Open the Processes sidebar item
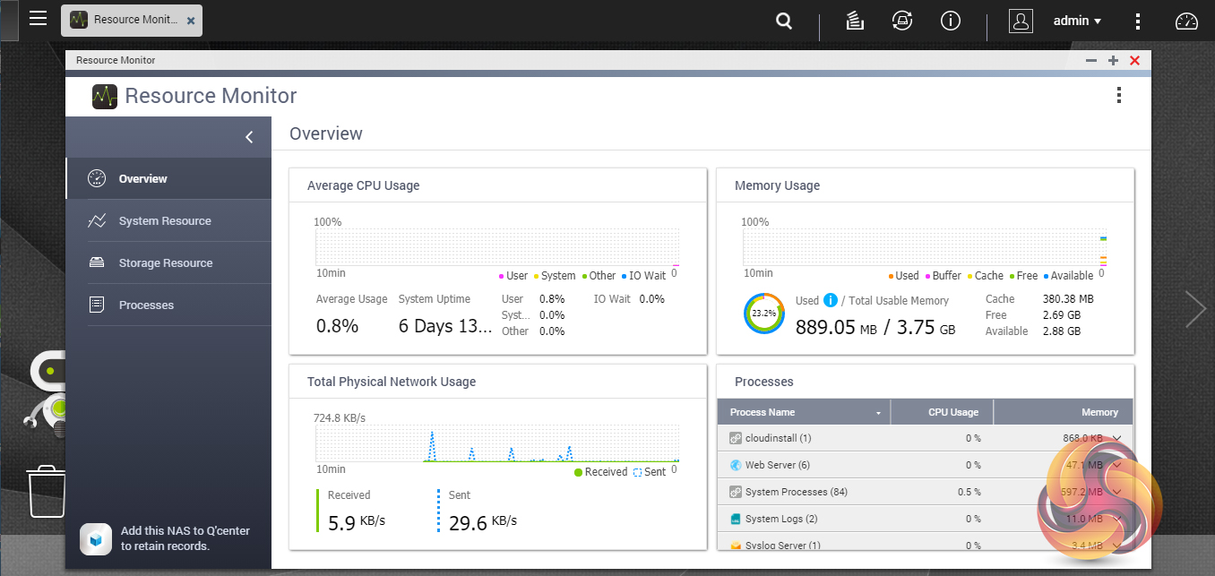 [146, 305]
